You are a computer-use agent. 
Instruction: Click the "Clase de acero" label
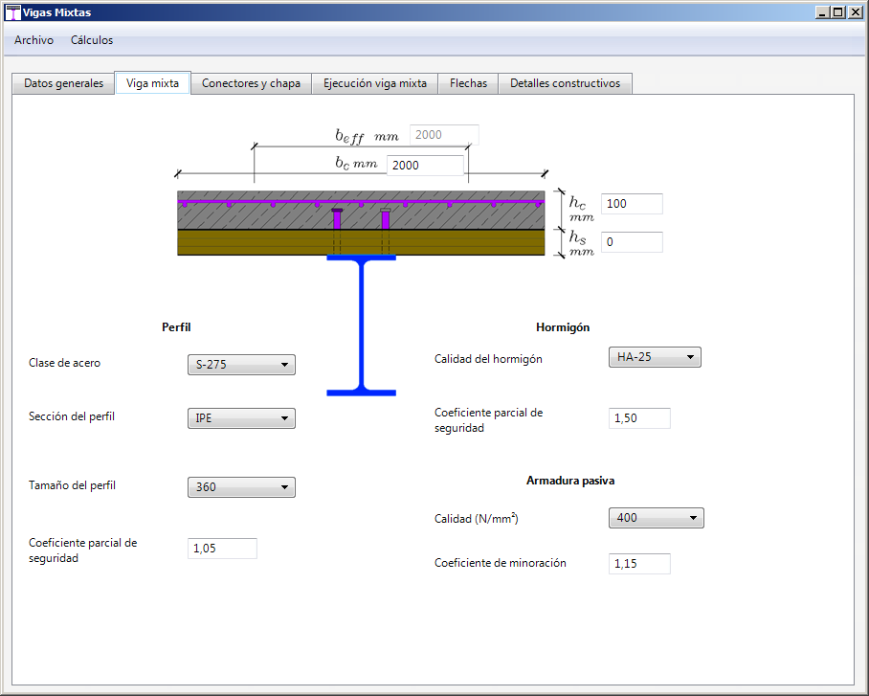(x=64, y=363)
